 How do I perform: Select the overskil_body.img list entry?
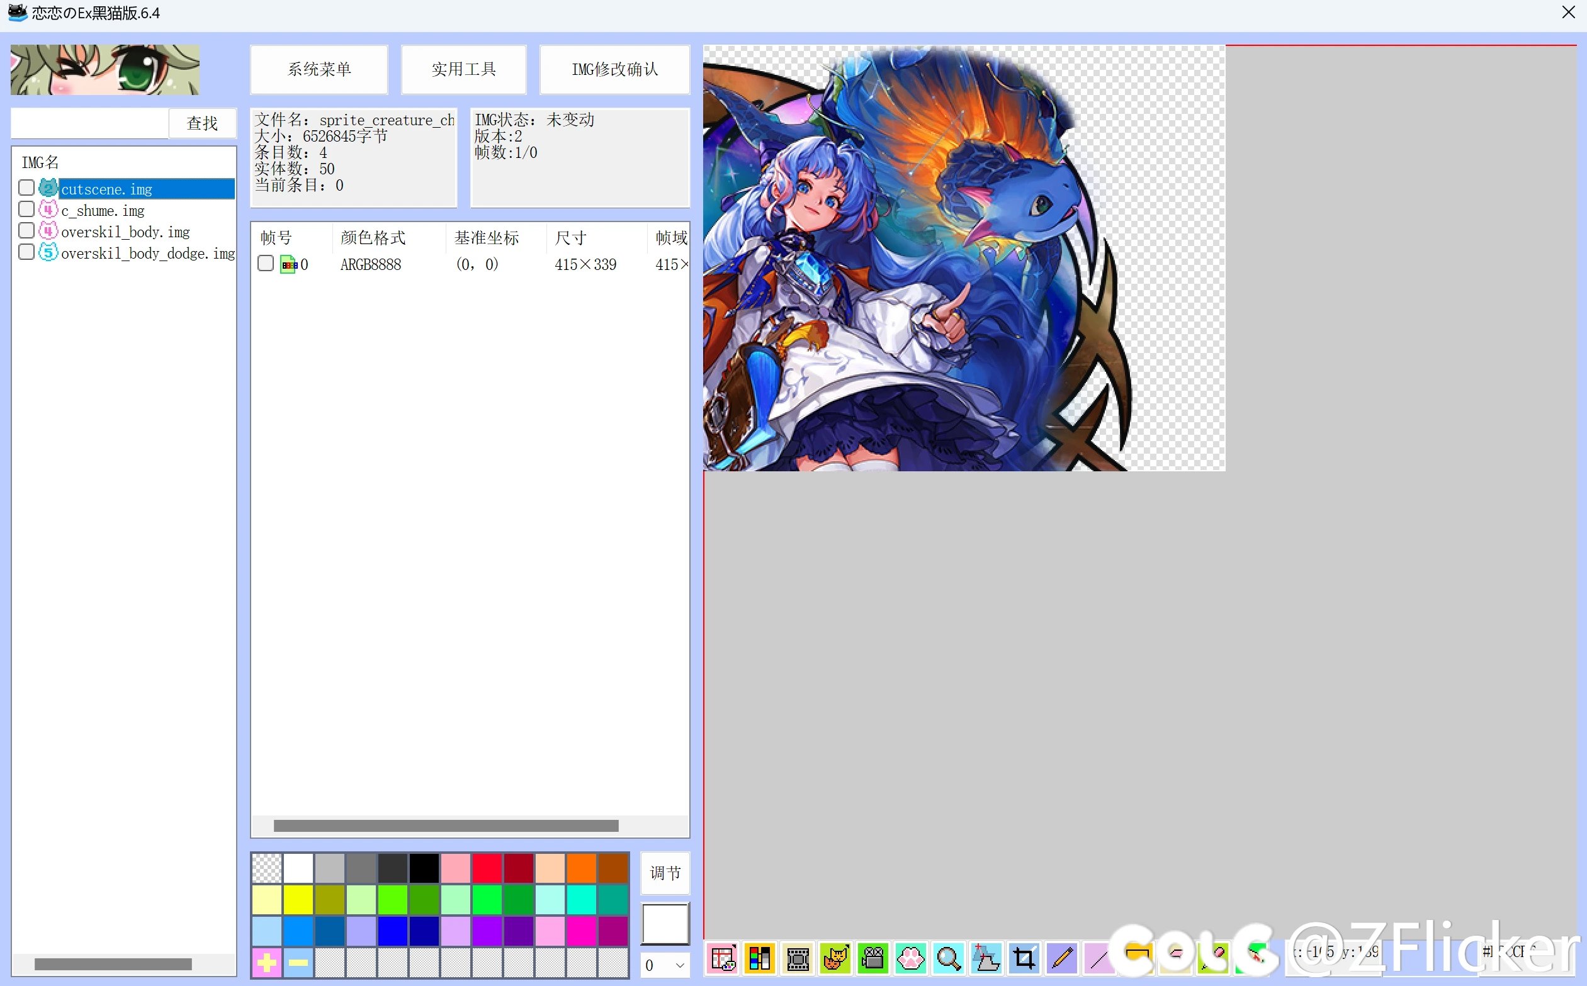[x=125, y=232]
